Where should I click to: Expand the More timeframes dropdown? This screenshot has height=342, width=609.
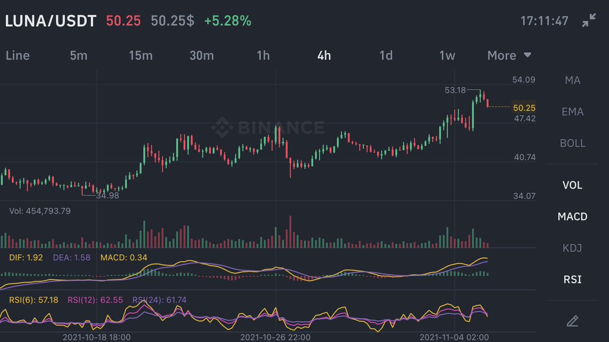click(x=510, y=55)
